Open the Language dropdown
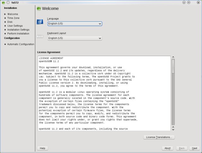The image size is (202, 153). point(75,24)
